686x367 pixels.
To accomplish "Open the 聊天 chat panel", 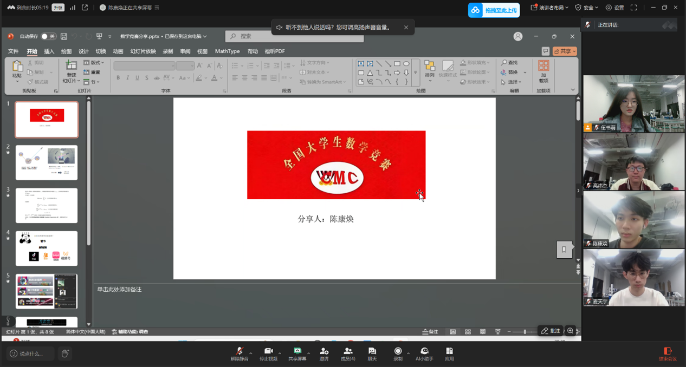I will coord(372,353).
